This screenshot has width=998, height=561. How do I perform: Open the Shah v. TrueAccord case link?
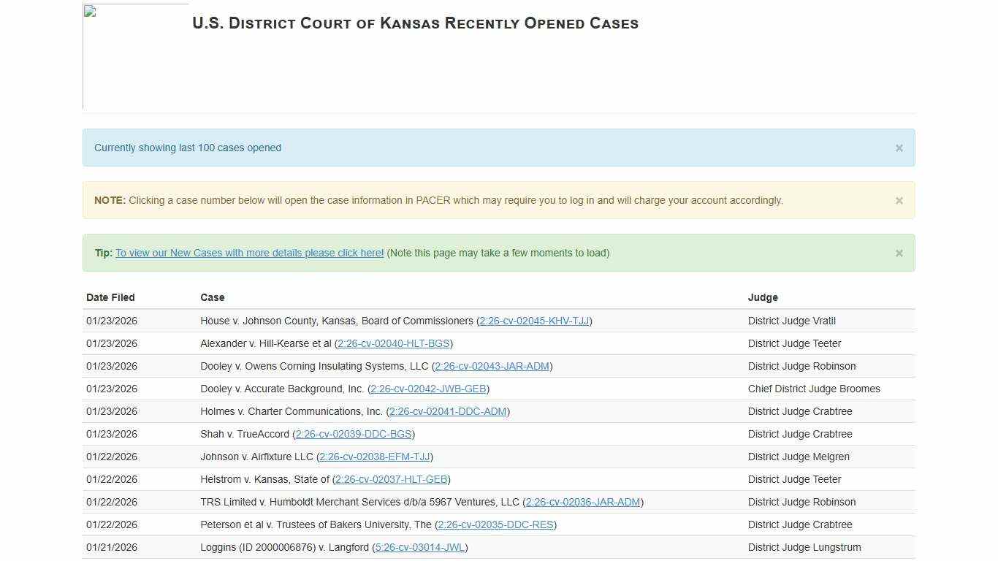point(354,434)
